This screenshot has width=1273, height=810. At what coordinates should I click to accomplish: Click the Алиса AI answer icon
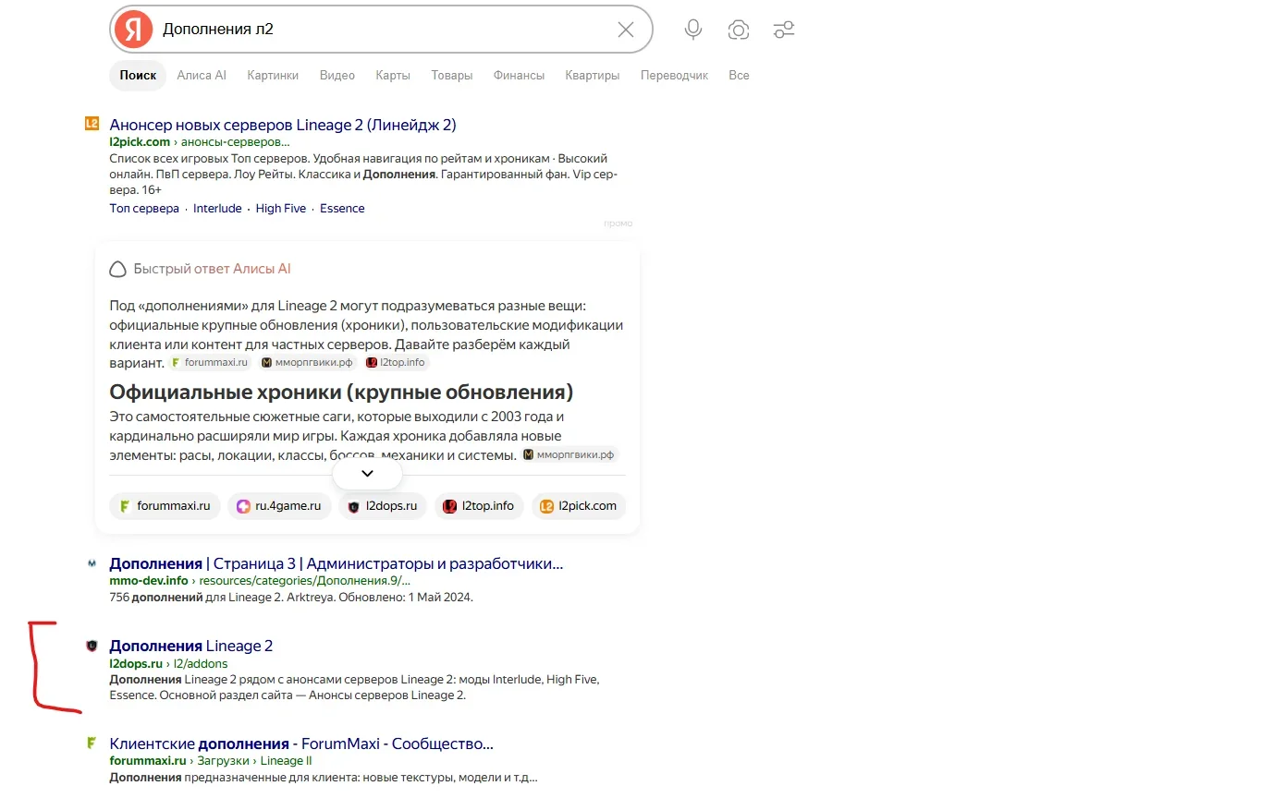click(x=118, y=269)
